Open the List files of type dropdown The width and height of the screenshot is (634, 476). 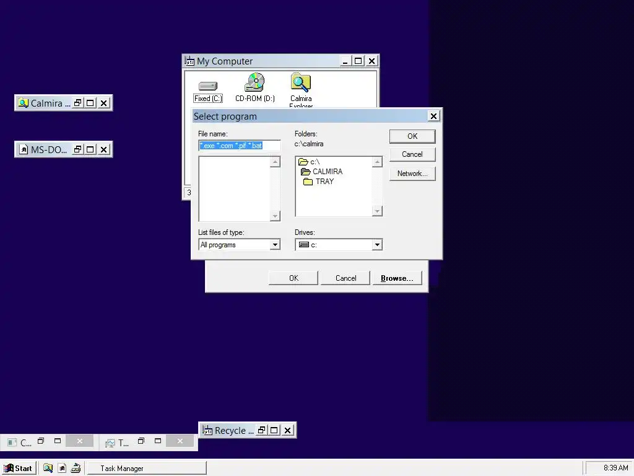tap(276, 244)
